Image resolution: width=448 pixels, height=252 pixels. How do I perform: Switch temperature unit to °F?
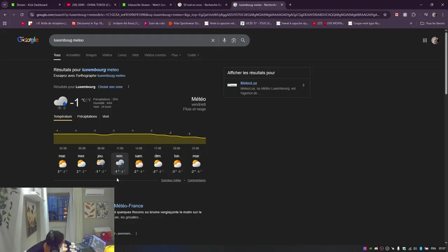coord(89,100)
